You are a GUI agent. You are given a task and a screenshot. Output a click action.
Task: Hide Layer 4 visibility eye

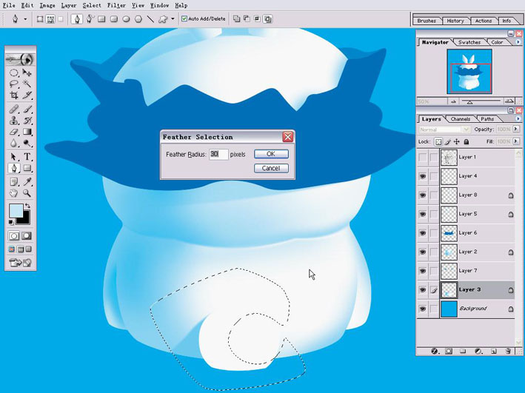pyautogui.click(x=423, y=176)
